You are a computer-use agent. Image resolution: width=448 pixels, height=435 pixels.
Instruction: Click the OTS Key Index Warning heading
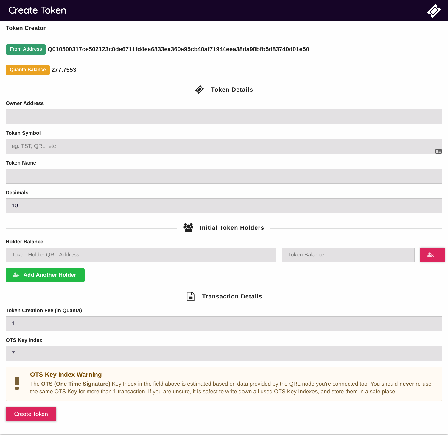tap(66, 375)
